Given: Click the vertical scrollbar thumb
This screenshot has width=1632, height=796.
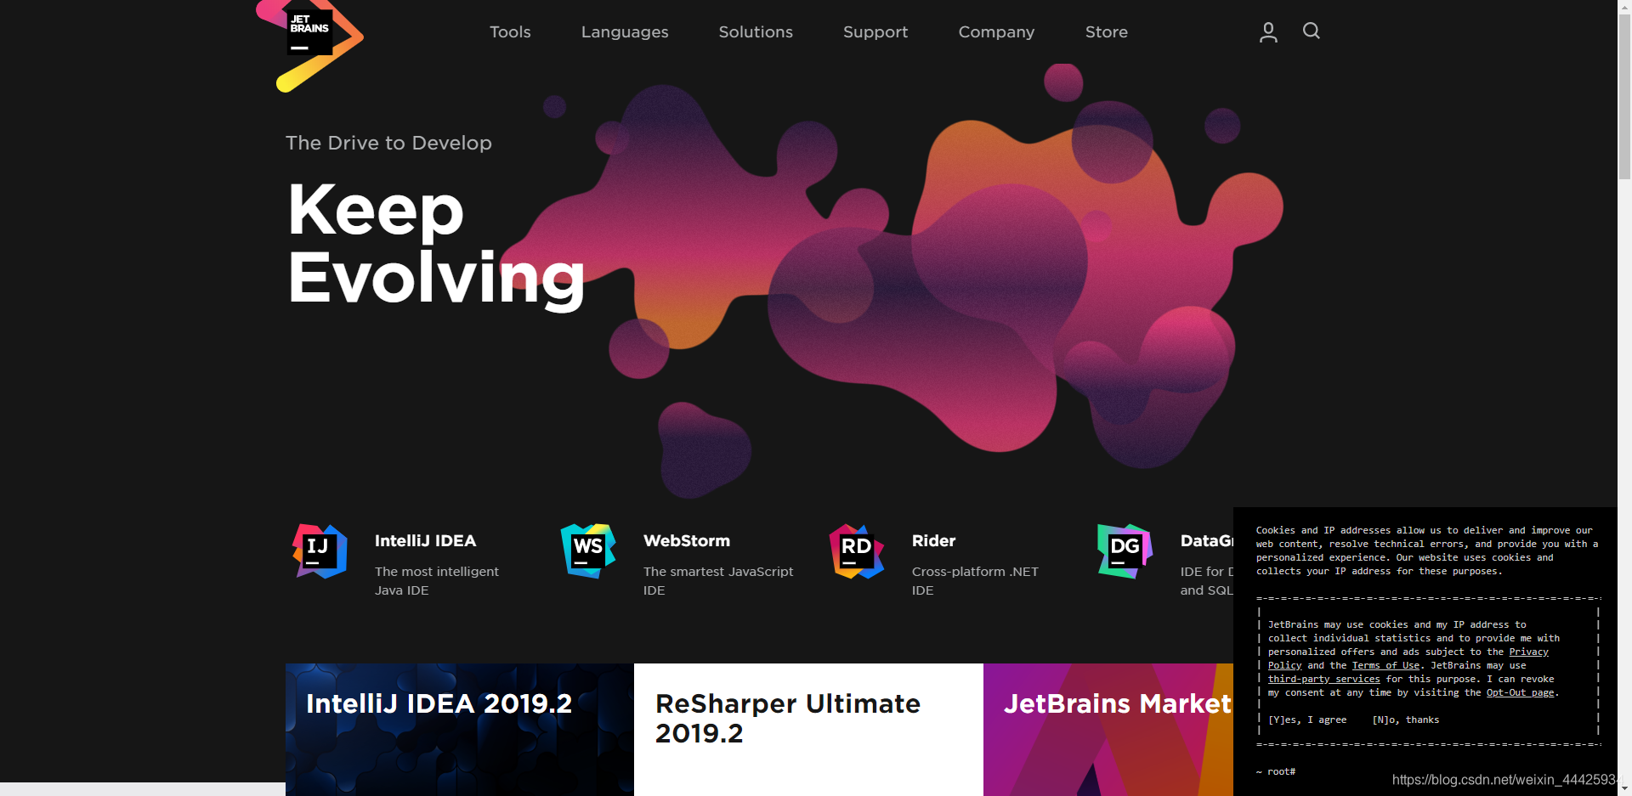Looking at the screenshot, I should (x=1624, y=97).
